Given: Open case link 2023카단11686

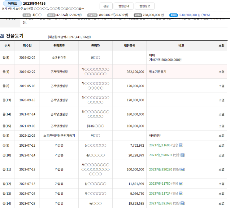Looking at the screenshot, I should (x=160, y=145).
